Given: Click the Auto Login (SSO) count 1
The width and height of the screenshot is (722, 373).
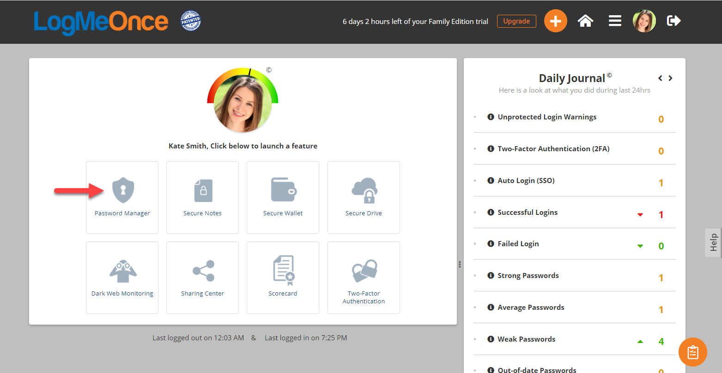Looking at the screenshot, I should (x=661, y=183).
